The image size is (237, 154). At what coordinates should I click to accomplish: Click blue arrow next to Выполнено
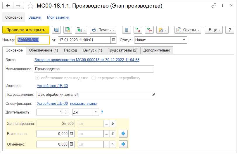tap(123, 134)
